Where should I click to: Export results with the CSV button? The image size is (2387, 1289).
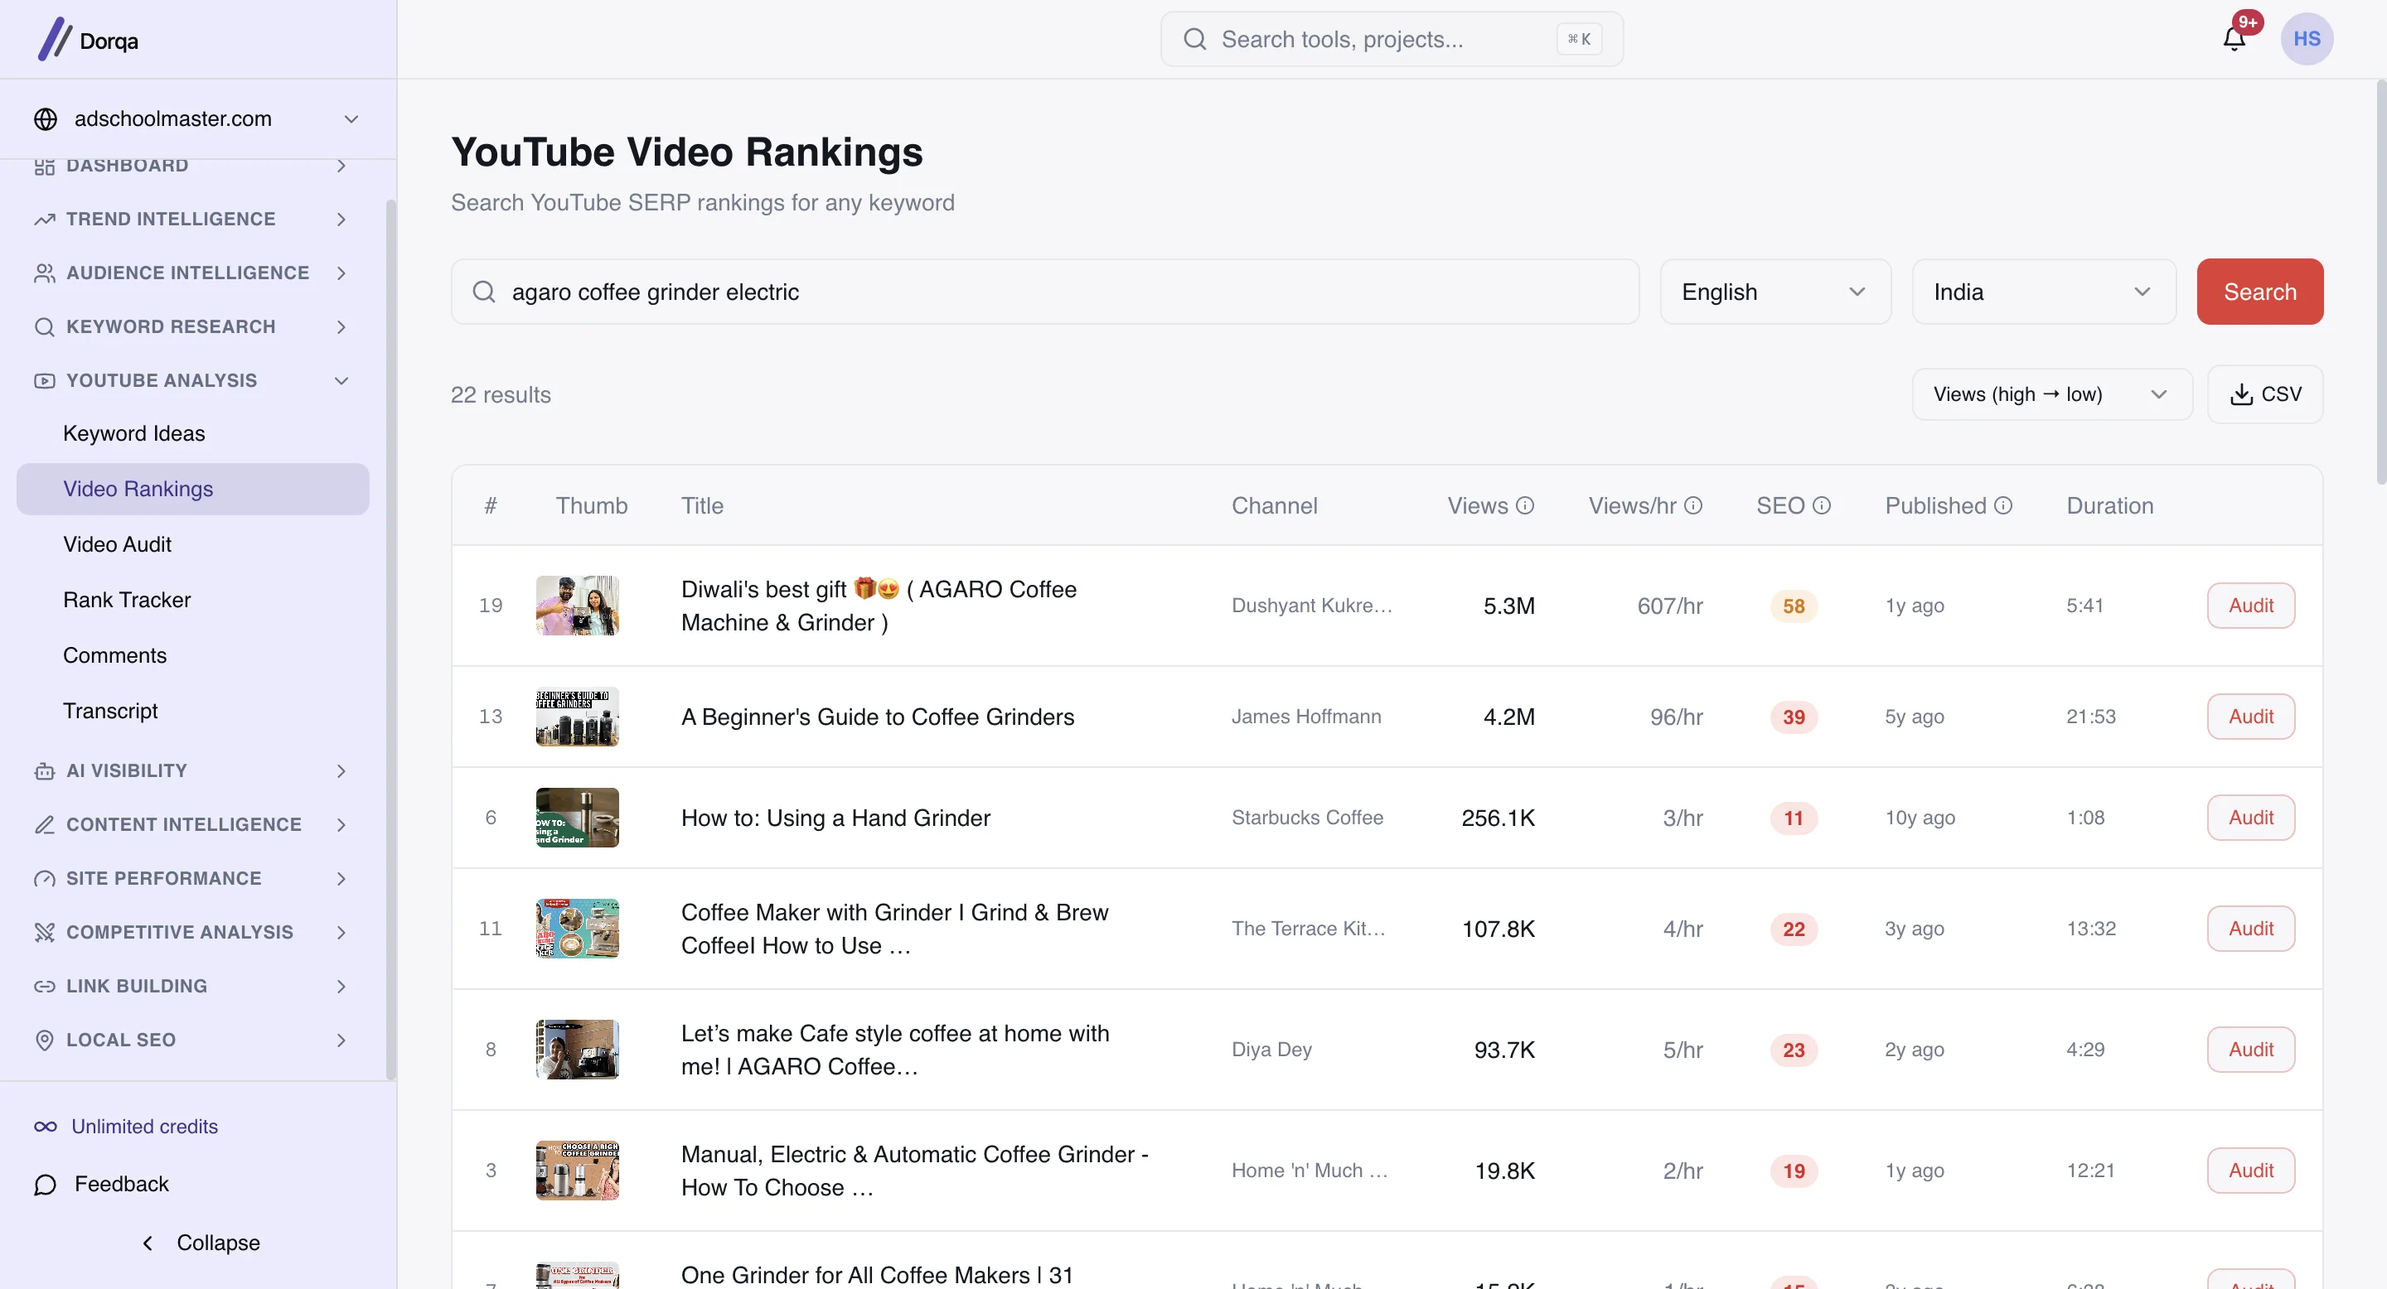pyautogui.click(x=2264, y=394)
